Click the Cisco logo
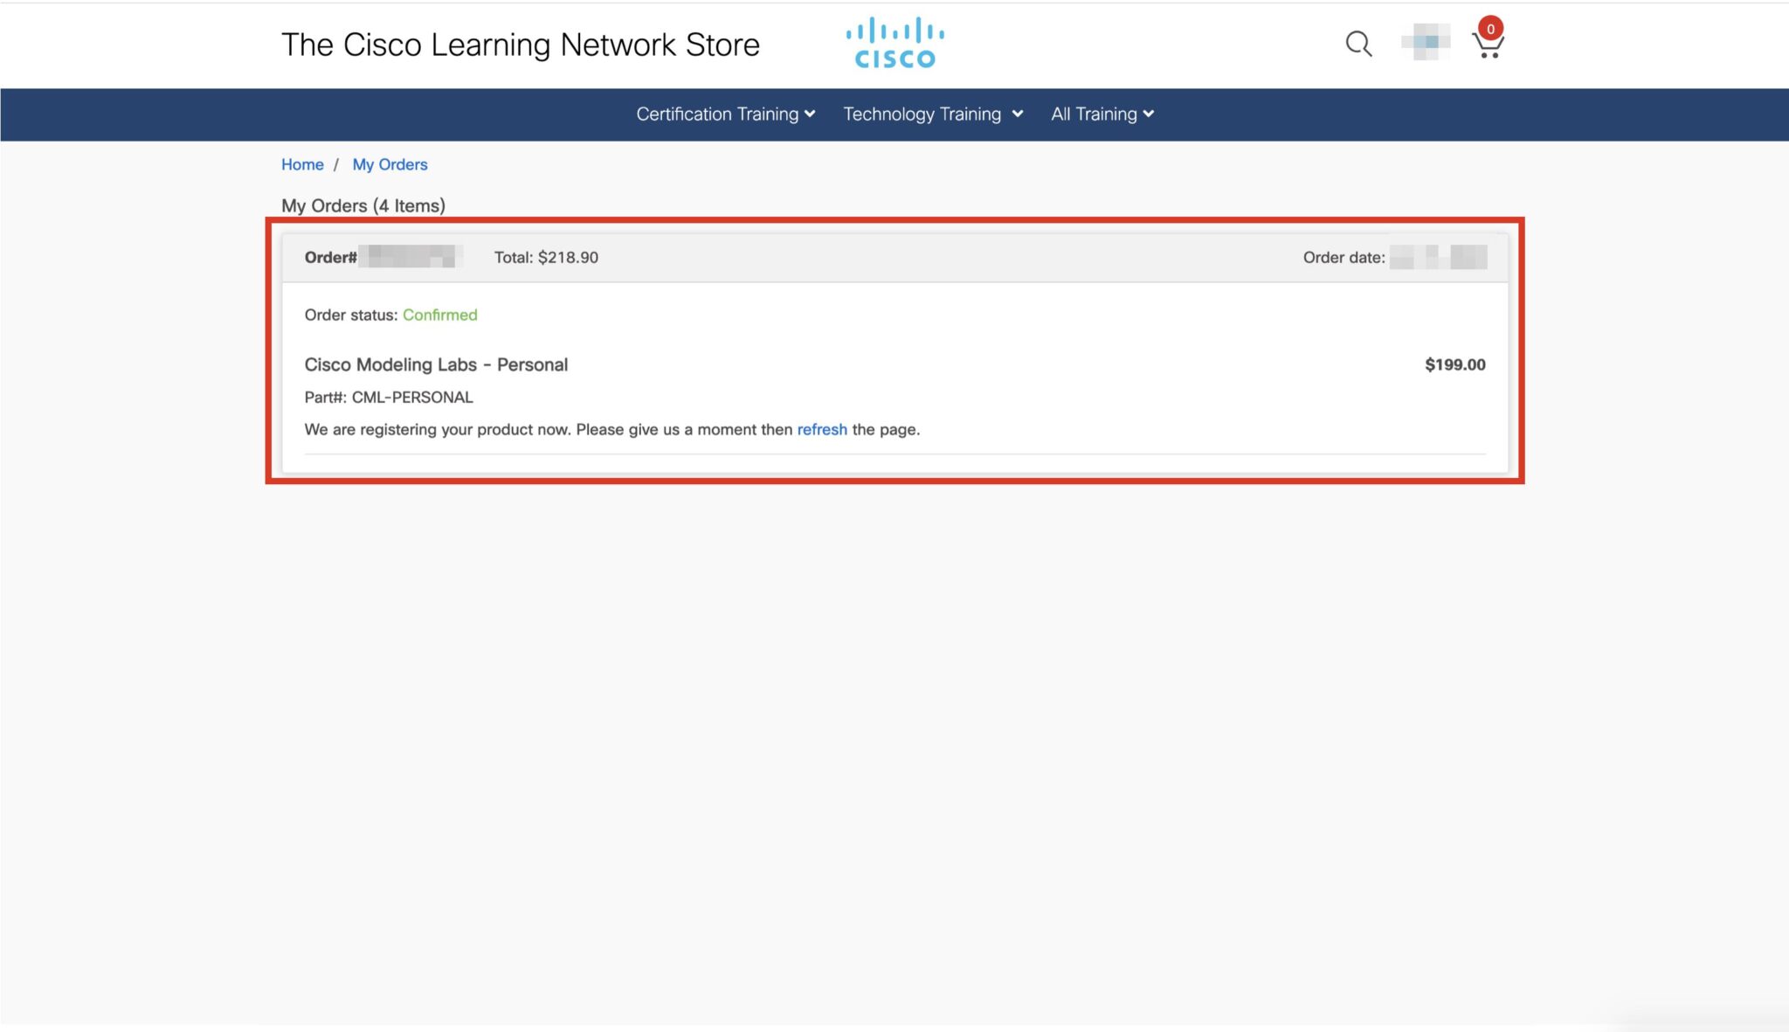 point(894,42)
